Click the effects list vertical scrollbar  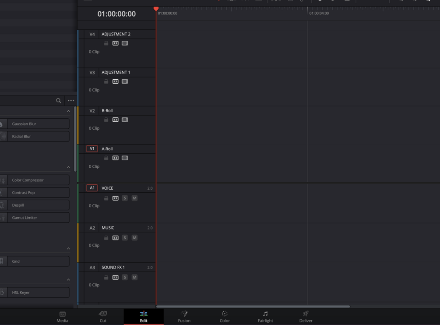[x=75, y=139]
